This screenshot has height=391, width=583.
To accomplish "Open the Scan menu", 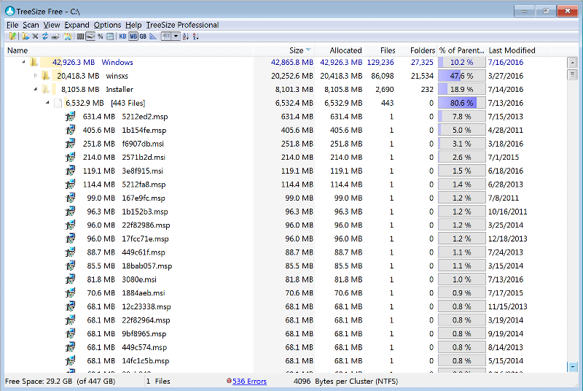I will [x=31, y=25].
